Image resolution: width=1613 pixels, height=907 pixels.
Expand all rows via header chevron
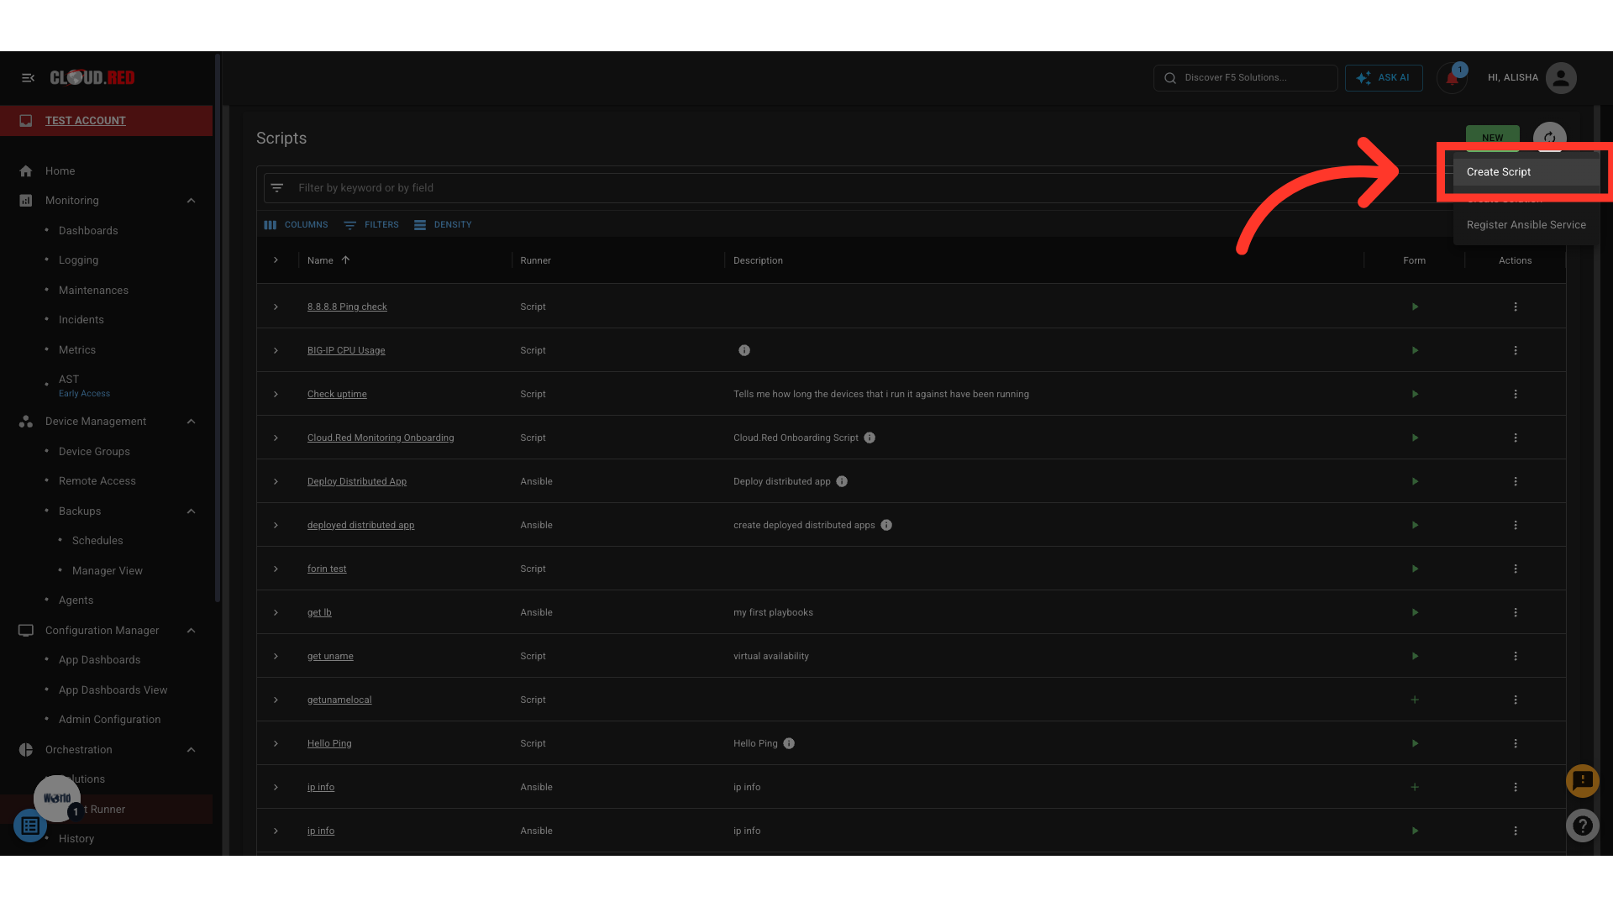(x=276, y=260)
